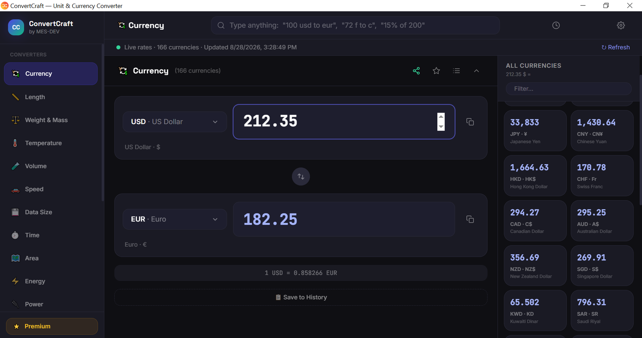Open the Data Size converter
Image resolution: width=642 pixels, height=338 pixels.
(x=51, y=212)
